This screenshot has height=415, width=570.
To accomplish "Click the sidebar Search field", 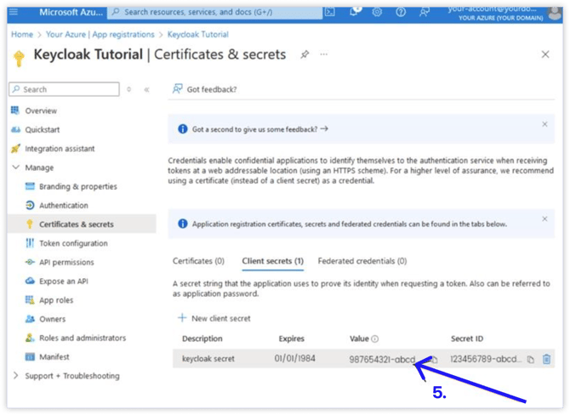I will [65, 89].
